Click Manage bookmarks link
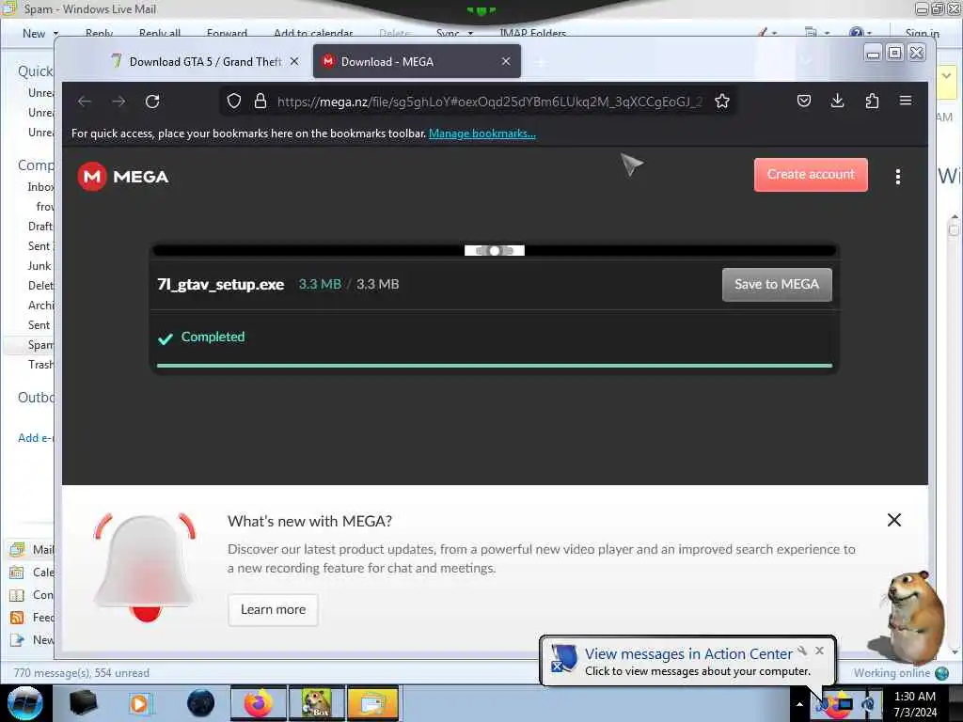 (x=482, y=133)
